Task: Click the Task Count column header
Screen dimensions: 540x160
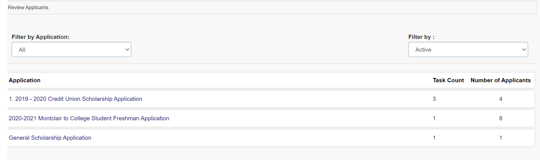Action: (x=448, y=80)
